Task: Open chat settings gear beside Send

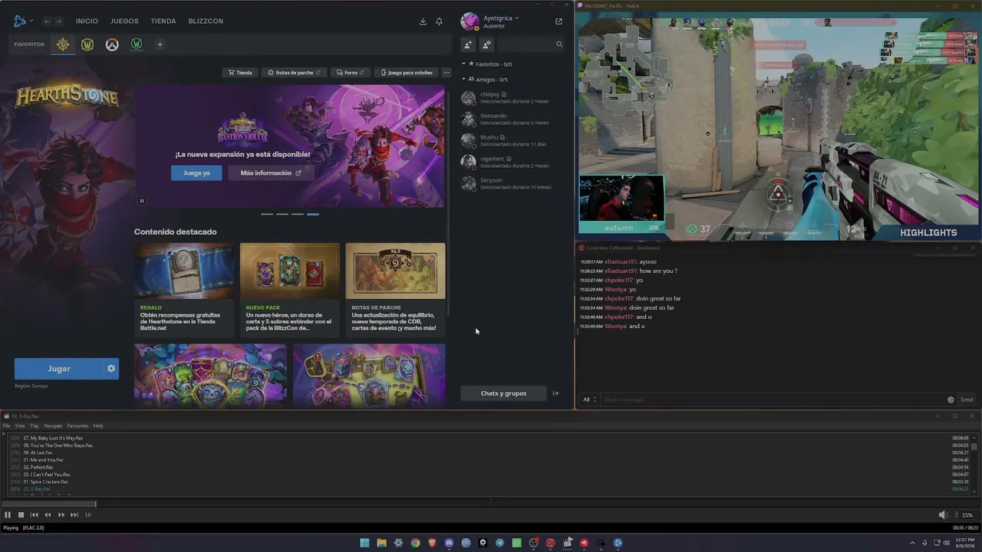Action: [x=951, y=399]
